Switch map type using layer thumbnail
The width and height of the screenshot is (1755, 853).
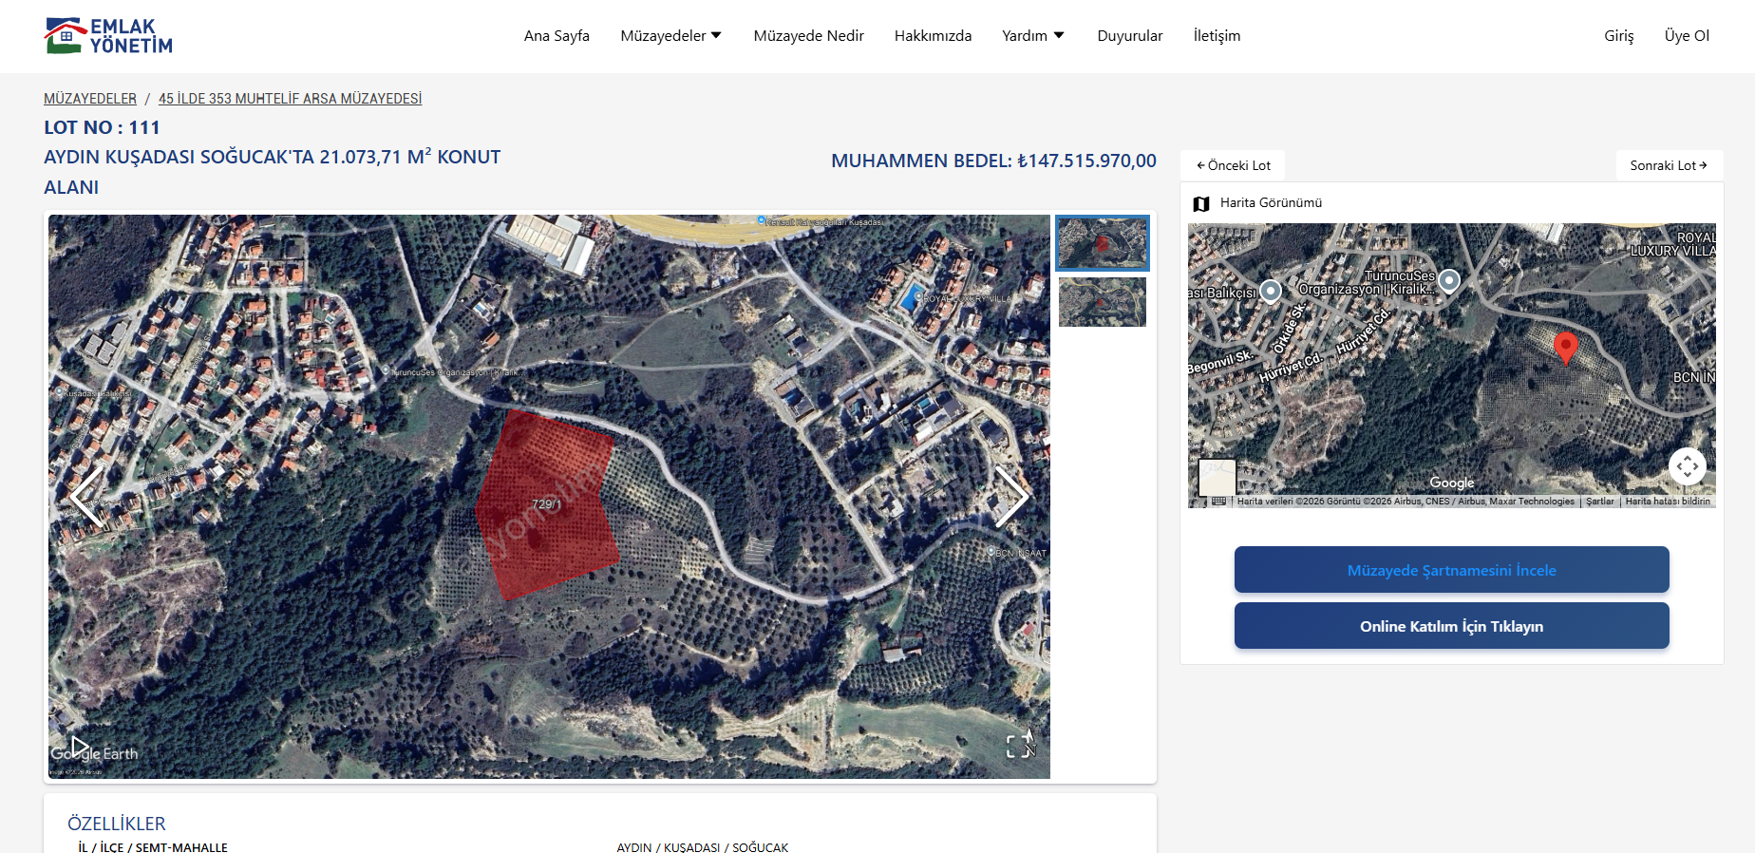pyautogui.click(x=1217, y=477)
